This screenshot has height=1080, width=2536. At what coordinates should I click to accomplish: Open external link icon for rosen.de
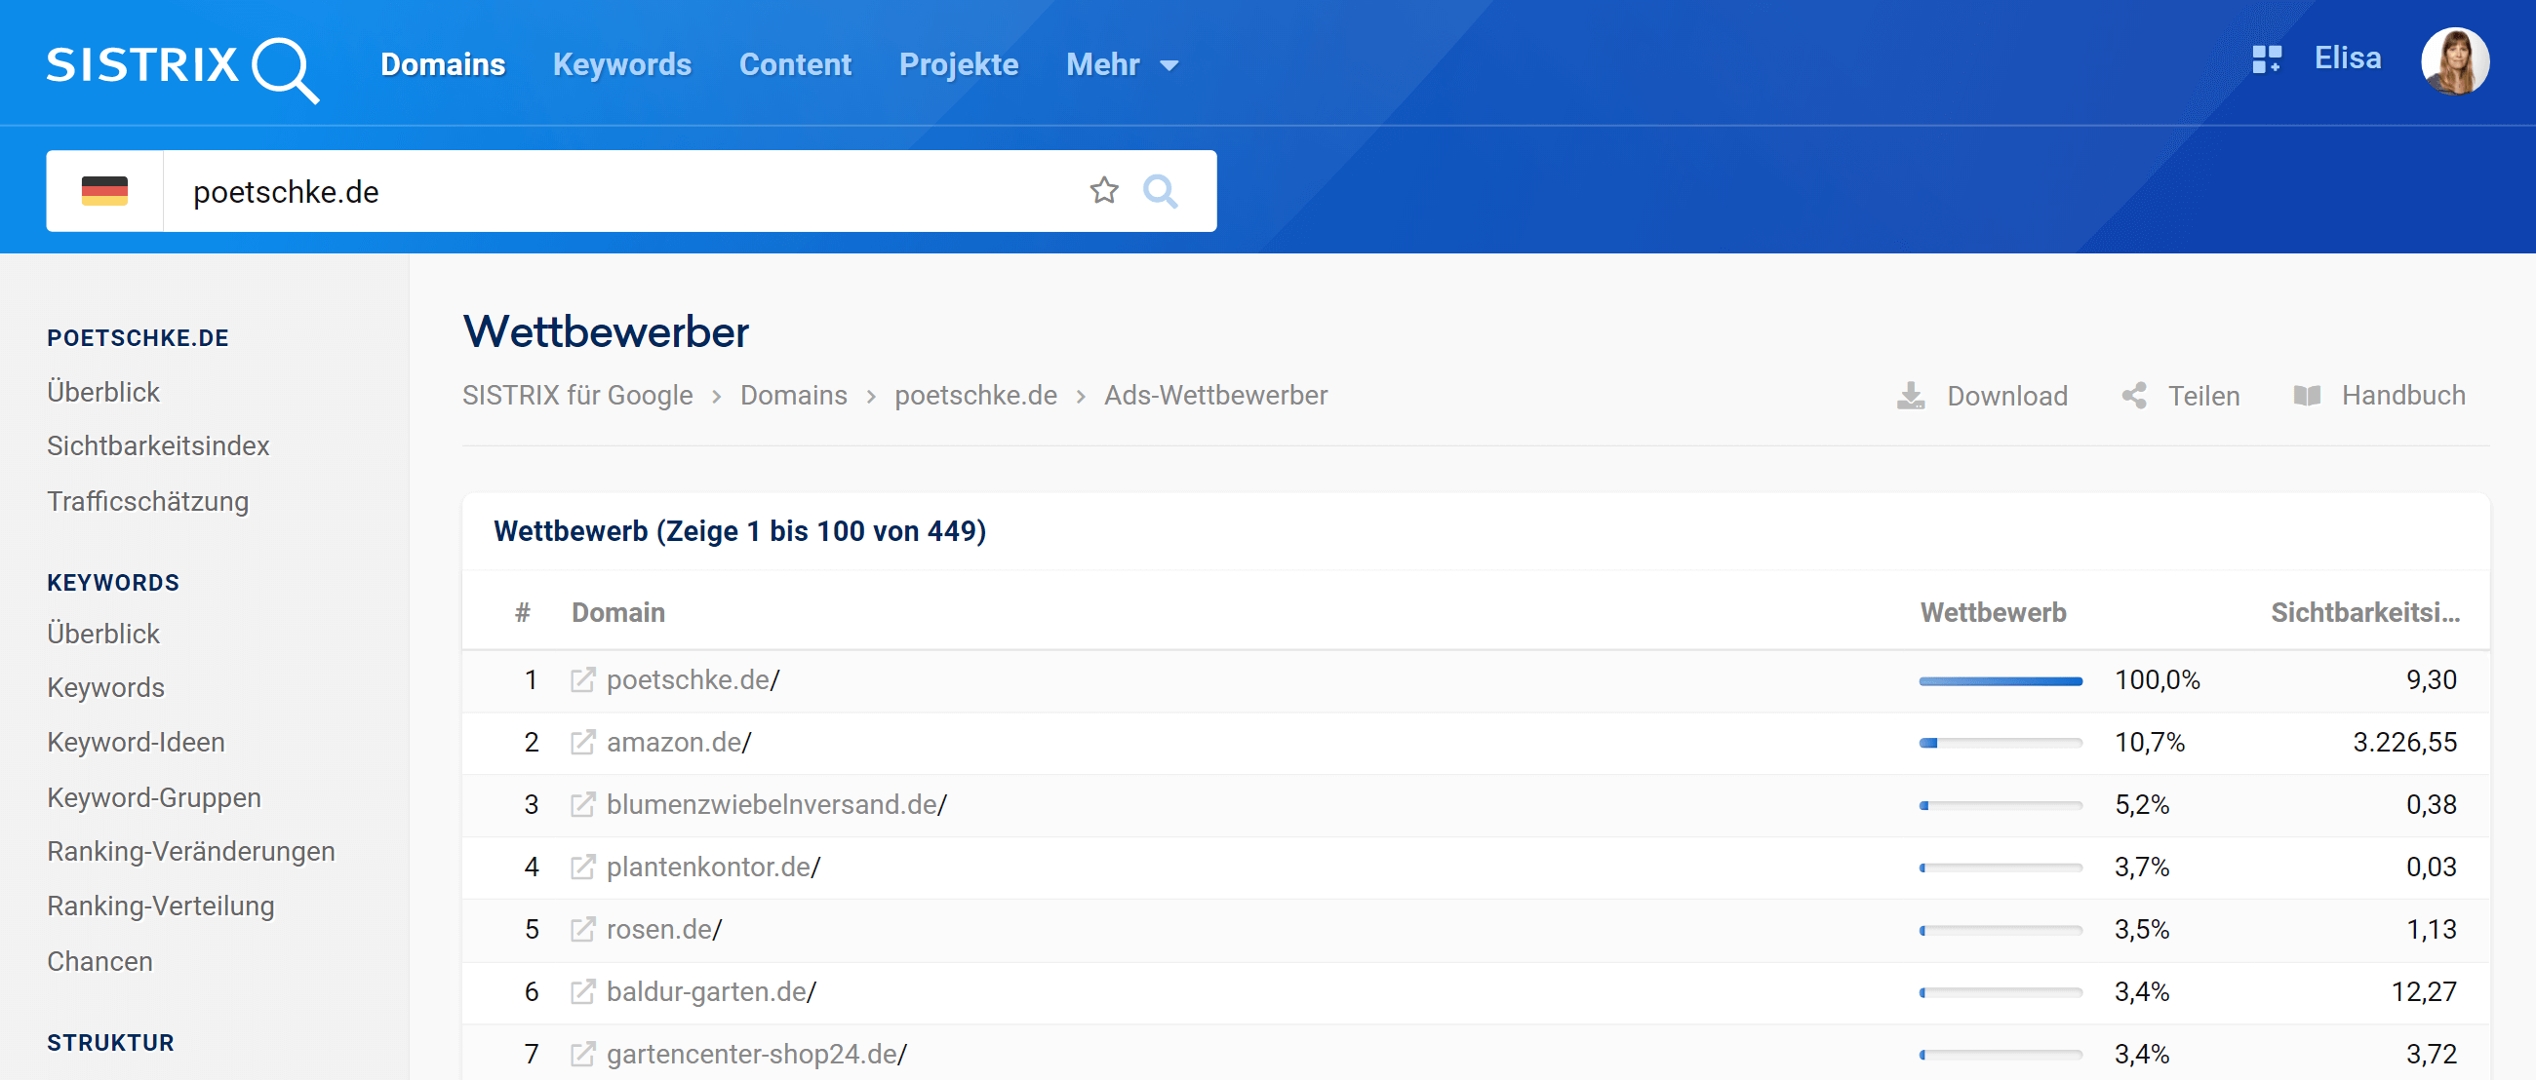coord(583,930)
